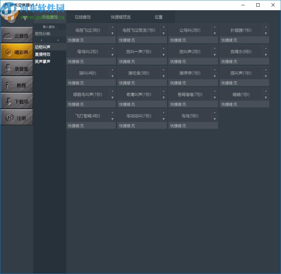This screenshot has height=274, width=281.
Task: Play the 乌鸦飞过(3秒) sound
Action: coord(88,30)
